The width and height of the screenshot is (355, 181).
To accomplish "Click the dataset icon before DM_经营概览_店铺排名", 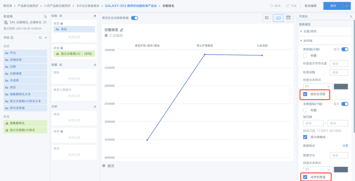I will pos(6,22).
